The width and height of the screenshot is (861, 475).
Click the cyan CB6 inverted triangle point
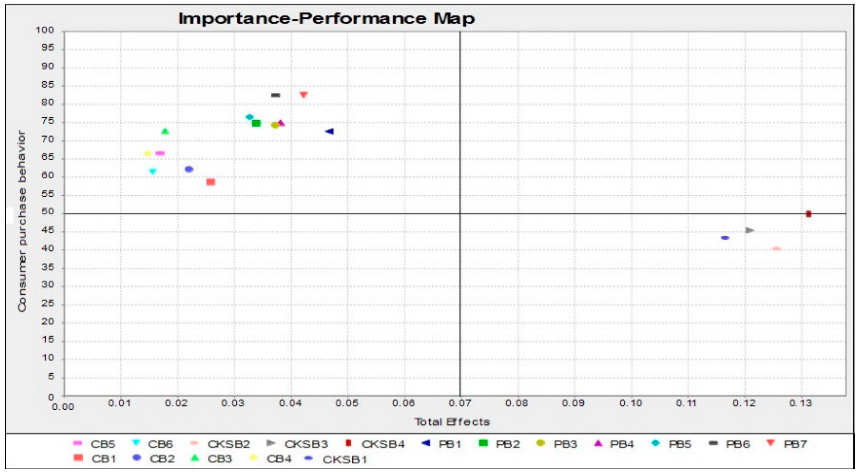153,172
